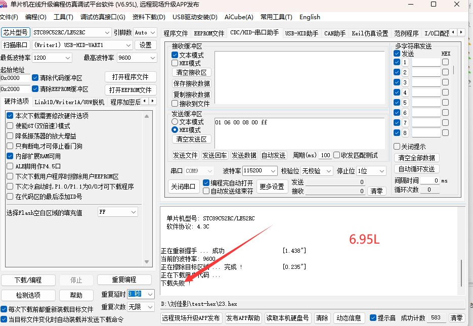Viewport: 473px width, 326px height.
Task: Open 最高波特率 9600 dropdown
Action: 137,58
